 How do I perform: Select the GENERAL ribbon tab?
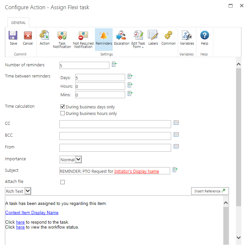18,23
